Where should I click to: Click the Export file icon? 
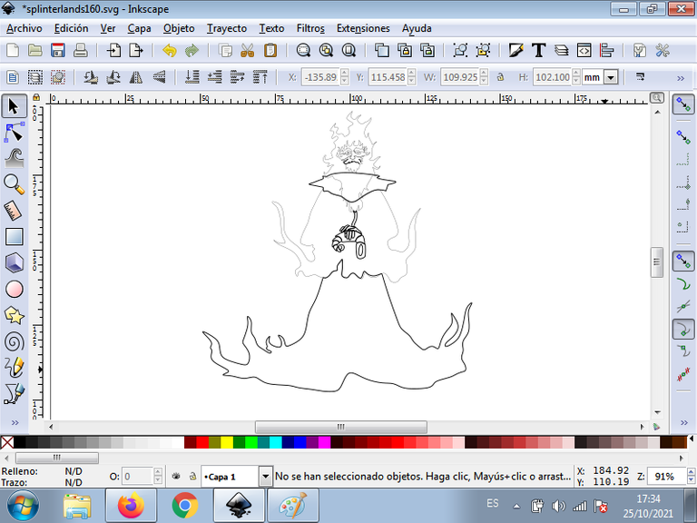point(136,50)
